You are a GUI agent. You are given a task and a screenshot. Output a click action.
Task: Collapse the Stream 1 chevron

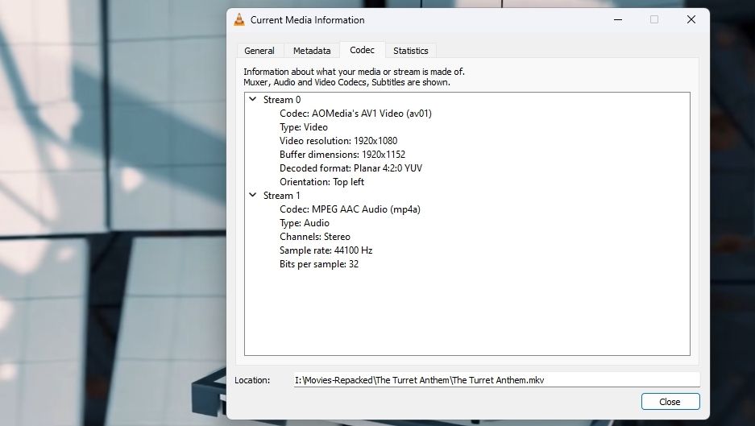tap(253, 195)
